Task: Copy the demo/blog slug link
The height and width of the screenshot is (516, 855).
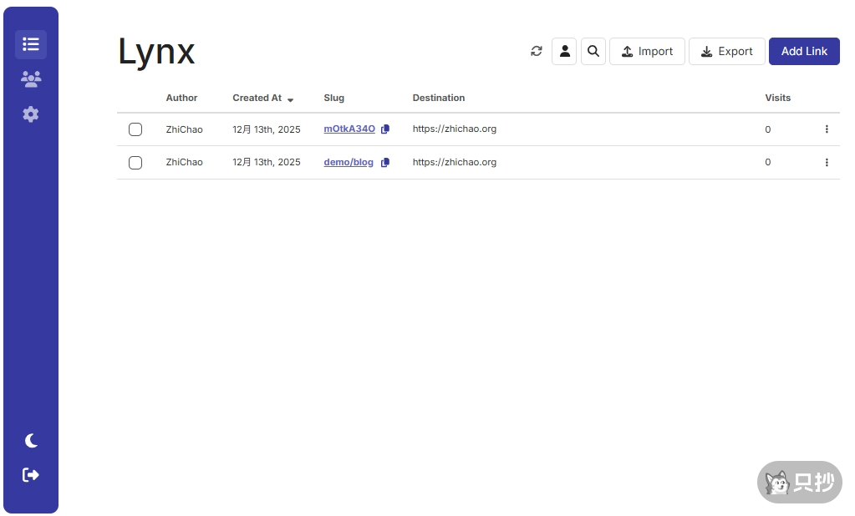Action: click(384, 163)
